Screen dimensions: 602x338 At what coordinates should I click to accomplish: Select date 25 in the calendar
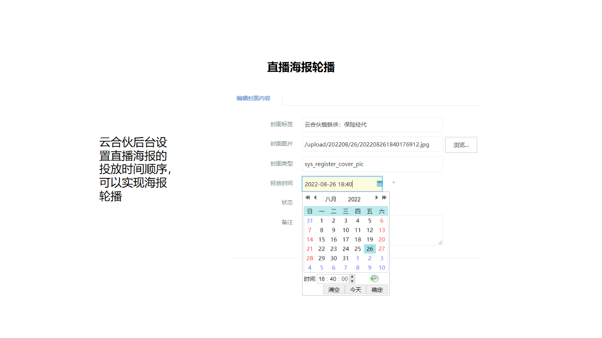(x=358, y=249)
